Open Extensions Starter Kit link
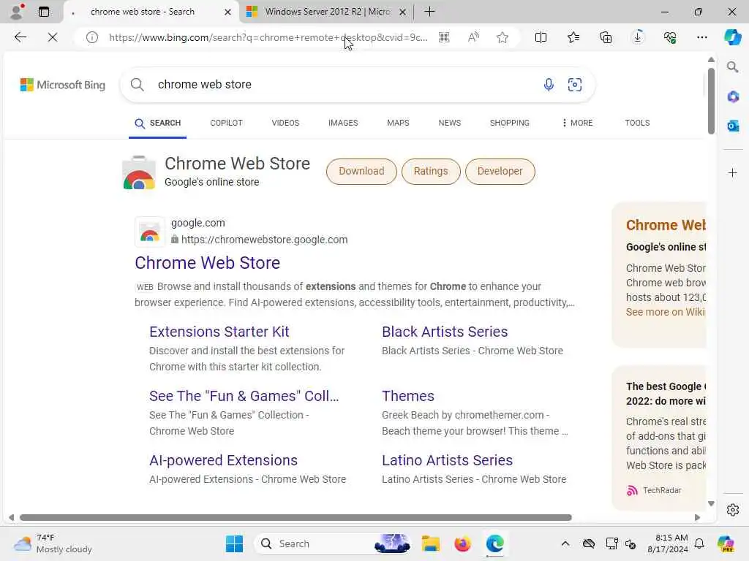The height and width of the screenshot is (561, 749). pos(219,332)
